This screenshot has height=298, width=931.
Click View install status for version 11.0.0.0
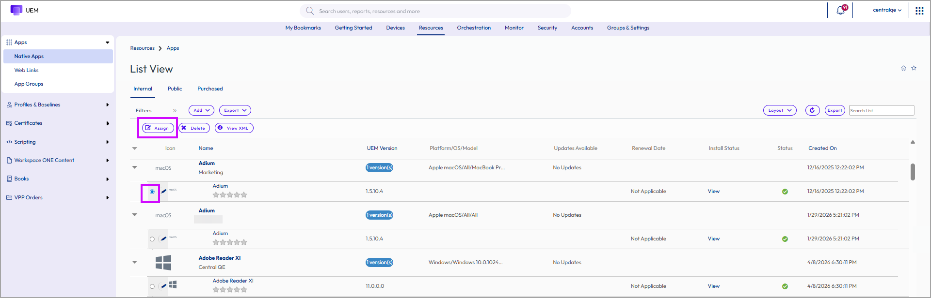(x=713, y=286)
